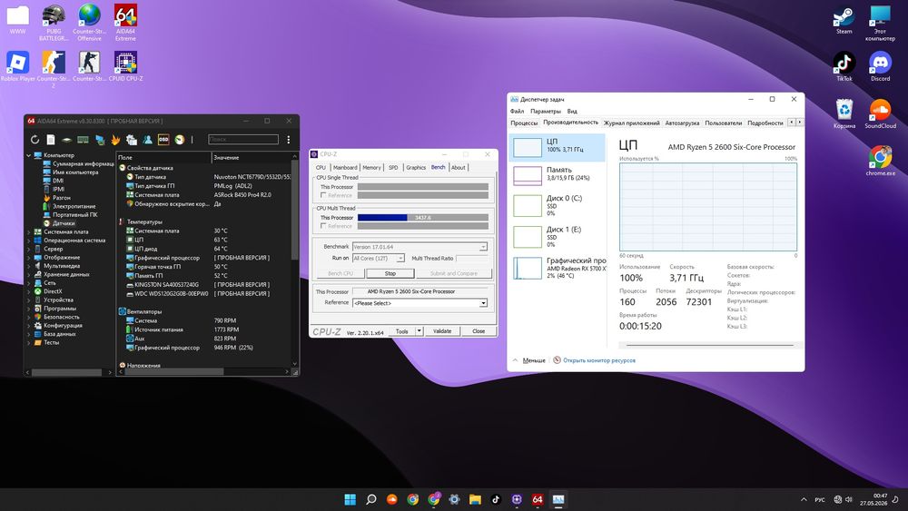Launch AIDA64 stability test flame icon
908x511 pixels.
point(115,140)
